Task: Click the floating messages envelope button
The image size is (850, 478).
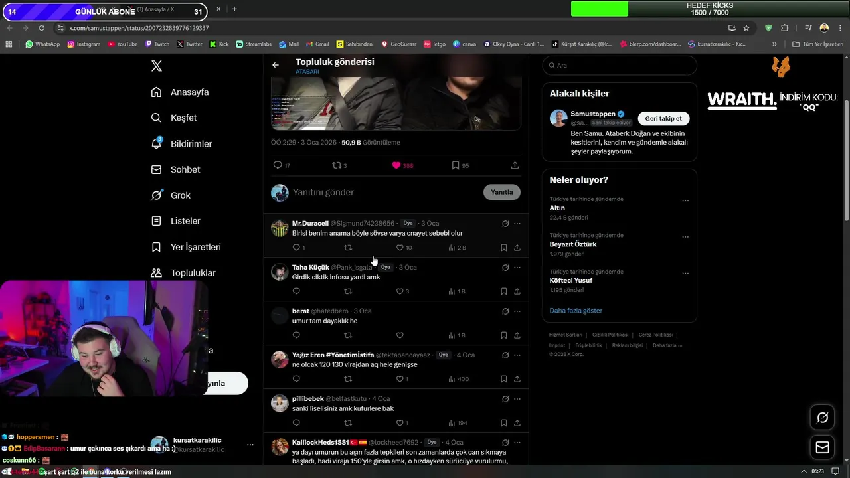Action: click(x=822, y=448)
